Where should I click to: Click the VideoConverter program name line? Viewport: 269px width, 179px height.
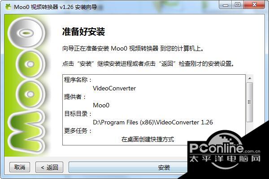click(x=114, y=89)
